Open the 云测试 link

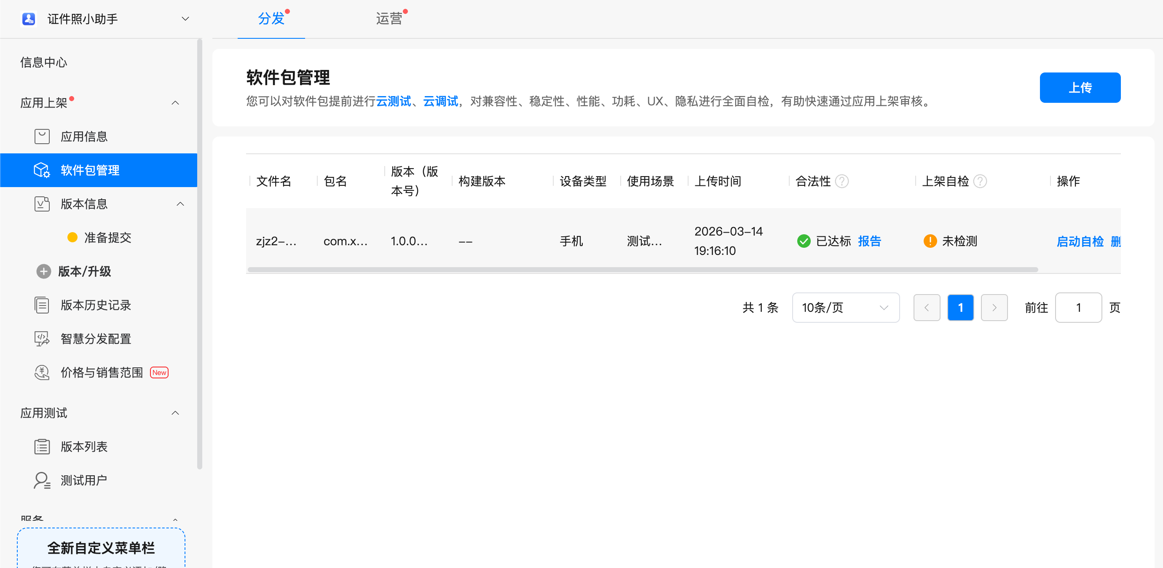pyautogui.click(x=393, y=101)
